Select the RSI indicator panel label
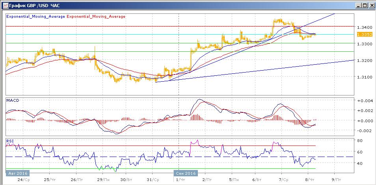Viewport: 376px width, 185px height. point(10,140)
